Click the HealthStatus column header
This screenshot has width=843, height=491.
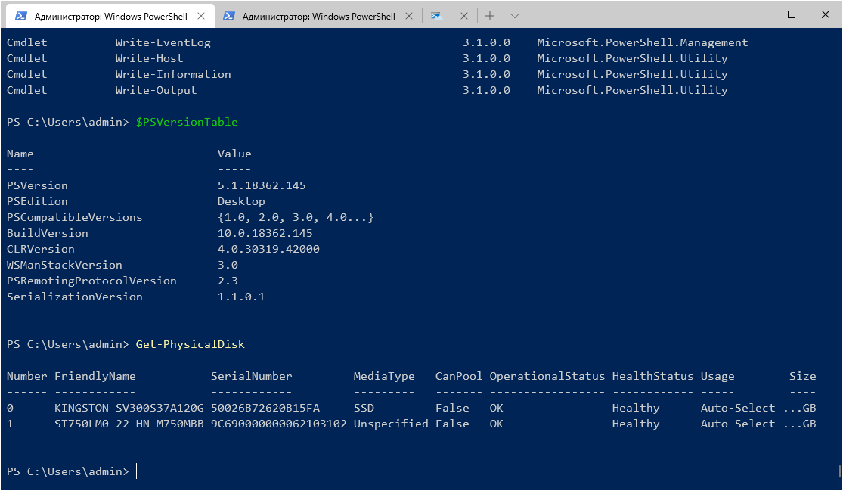652,376
